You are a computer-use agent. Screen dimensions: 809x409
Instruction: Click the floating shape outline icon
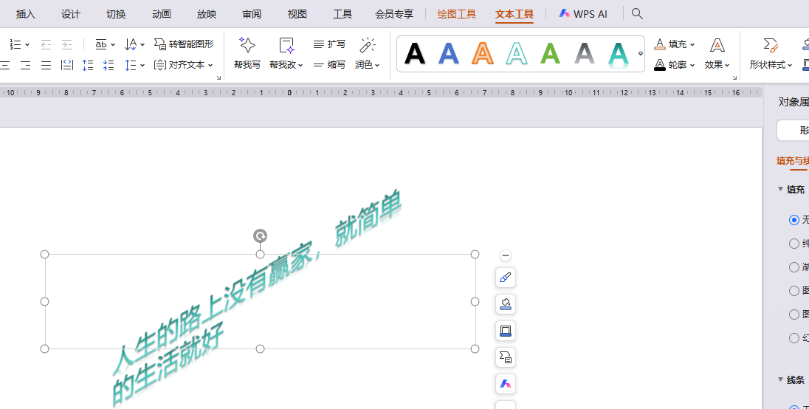(506, 331)
